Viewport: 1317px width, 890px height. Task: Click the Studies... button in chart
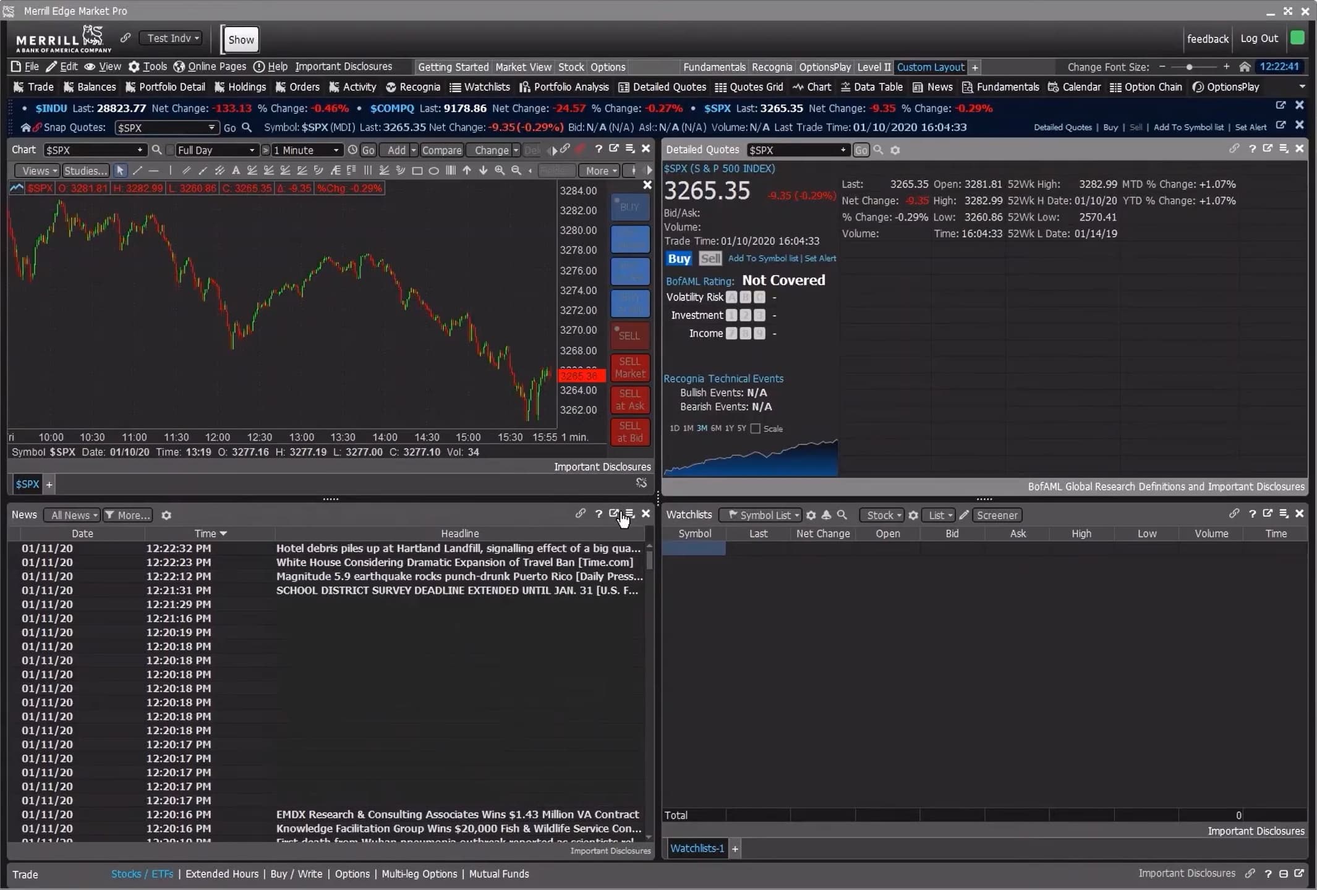(x=85, y=171)
